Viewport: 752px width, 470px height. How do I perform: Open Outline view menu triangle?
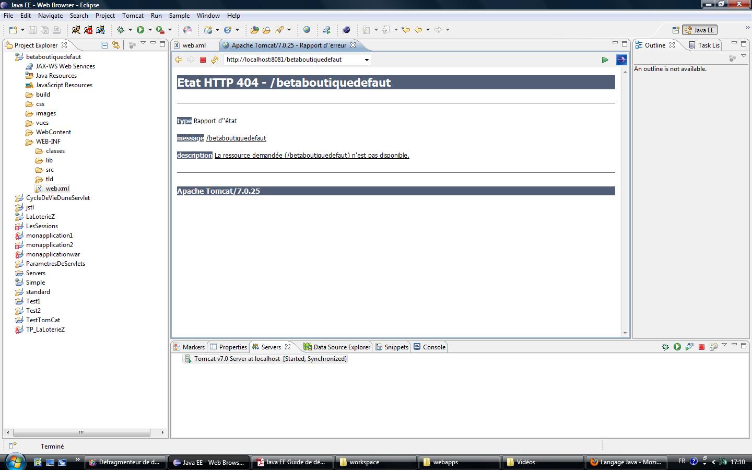[x=744, y=56]
